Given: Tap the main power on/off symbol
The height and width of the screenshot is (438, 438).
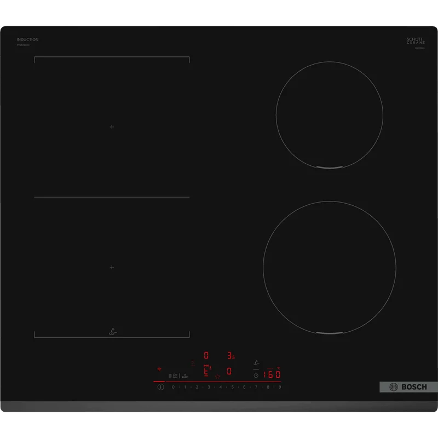Looking at the screenshot, I should (x=160, y=387).
